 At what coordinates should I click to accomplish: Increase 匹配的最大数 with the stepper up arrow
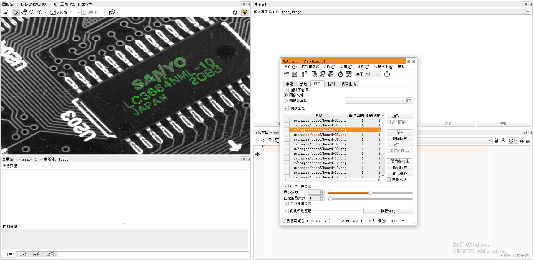322,197
